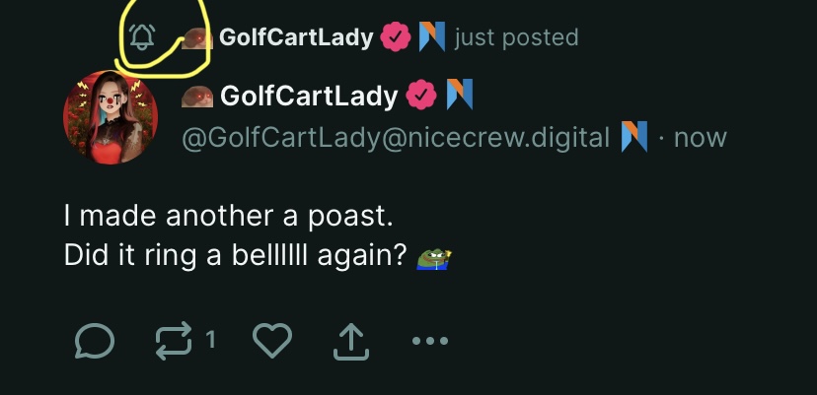817x395 pixels.
Task: Like the post with the heart
Action: point(272,342)
